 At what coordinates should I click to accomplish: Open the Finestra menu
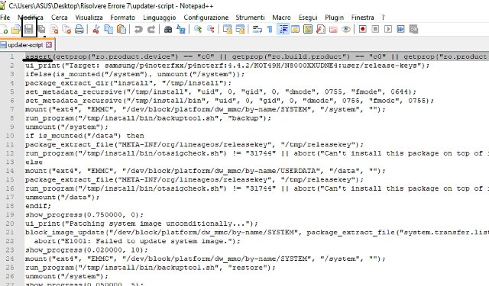[362, 18]
